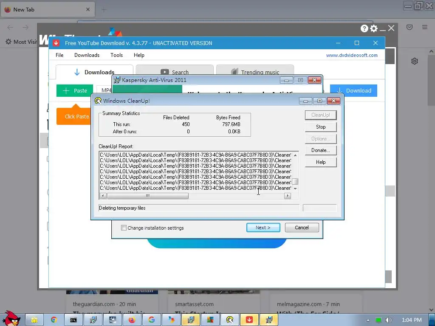This screenshot has height=326, width=435.
Task: Click the Windows CleanUp title bar icon
Action: pyautogui.click(x=98, y=101)
